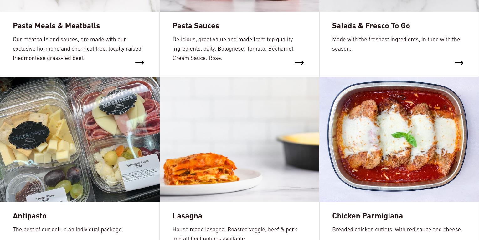The image size is (479, 240).
Task: Select the Salads & Fresco To Go title
Action: point(371,26)
